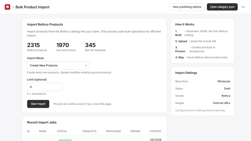251x141 pixels.
Task: Focus the Limit (optional) input field
Action: (x=45, y=87)
